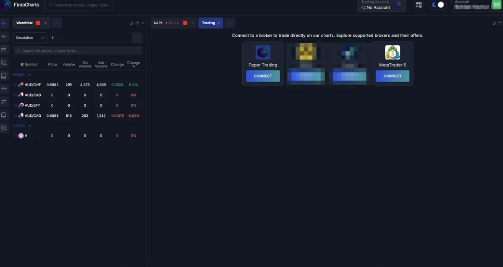503x267 pixels.
Task: Click the swap arrows icon in sidebar
Action: tap(4, 102)
